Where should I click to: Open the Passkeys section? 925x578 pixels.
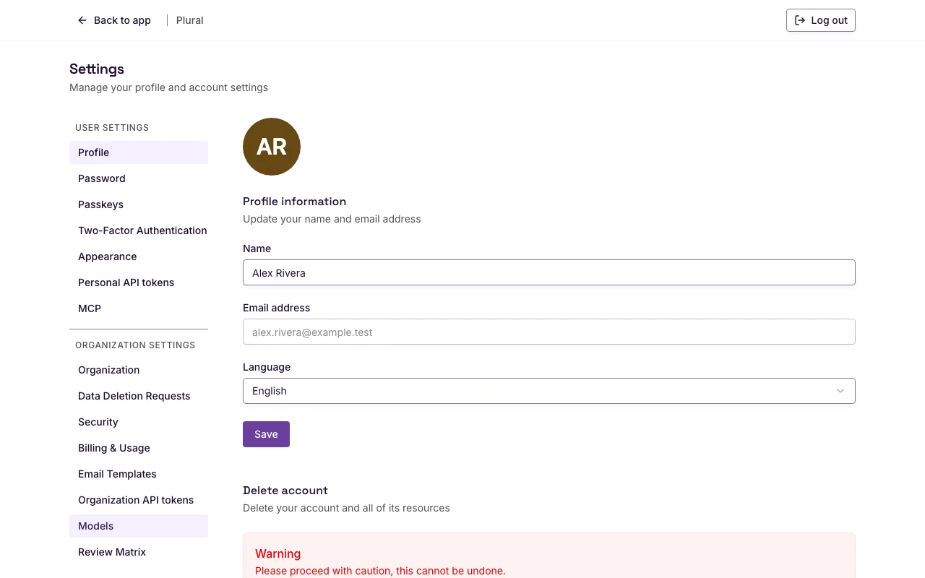(139, 204)
